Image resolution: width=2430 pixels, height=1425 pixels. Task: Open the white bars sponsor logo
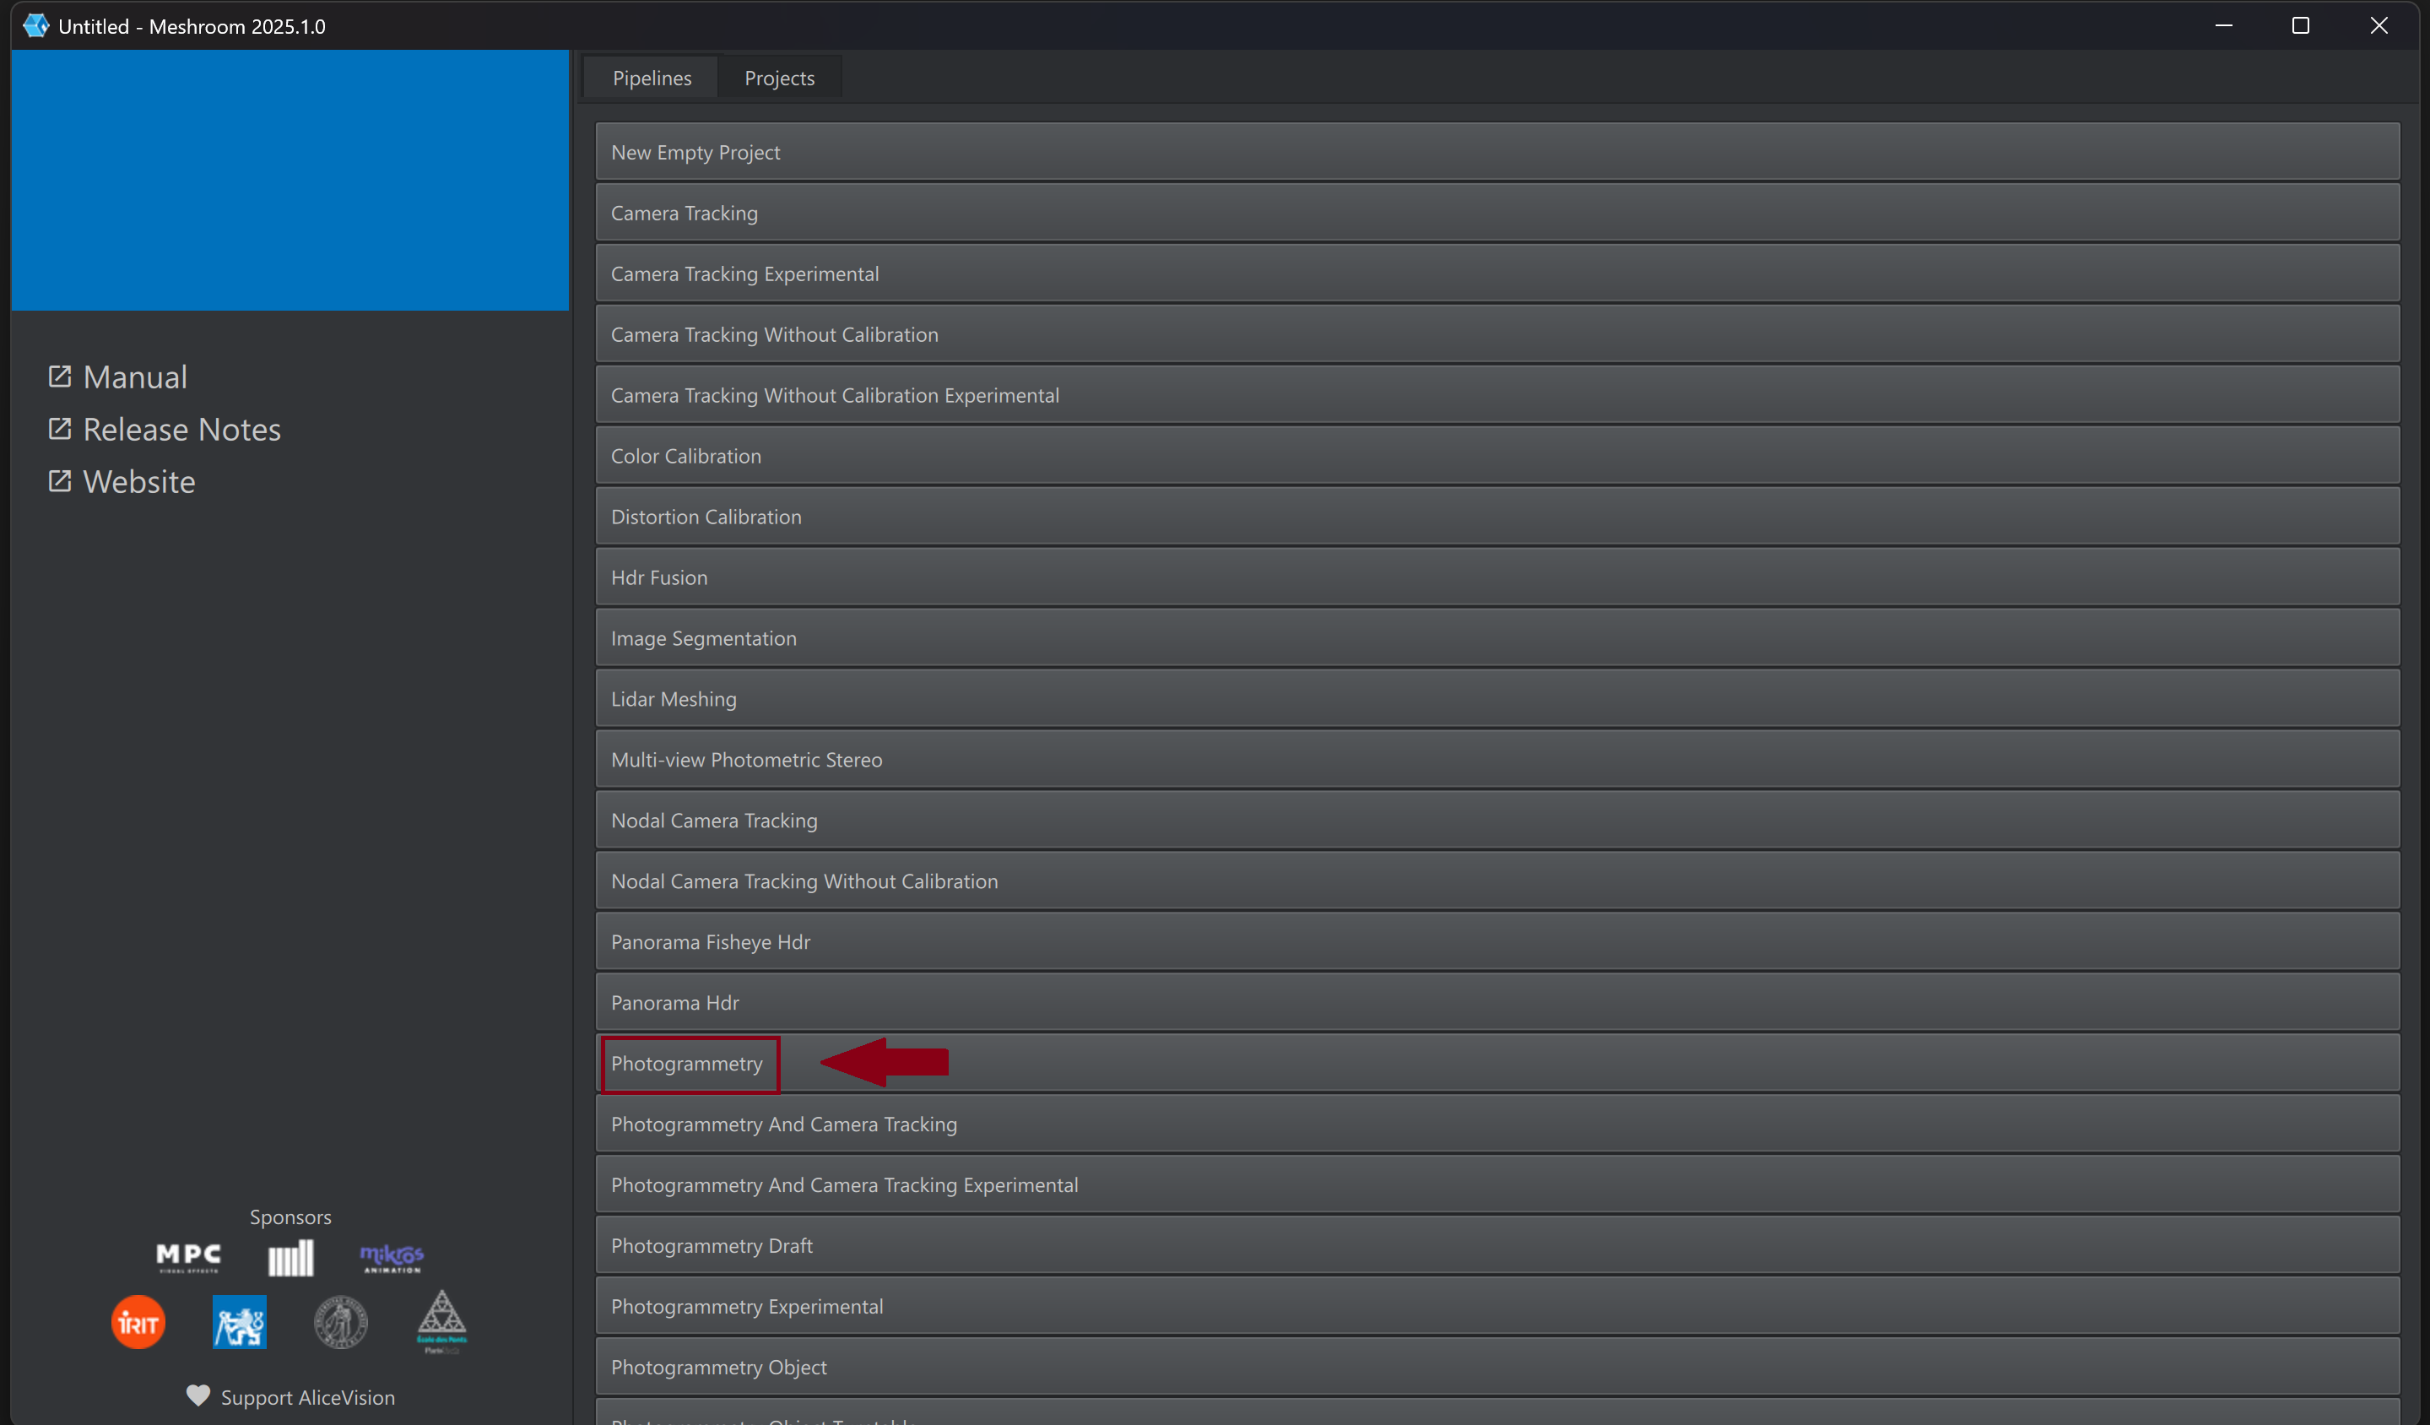[x=290, y=1257]
